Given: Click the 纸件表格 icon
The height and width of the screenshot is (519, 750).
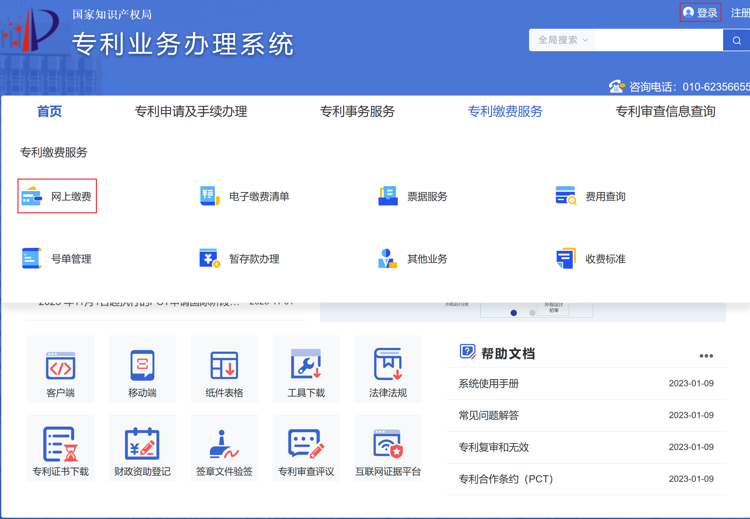Looking at the screenshot, I should coord(224,365).
